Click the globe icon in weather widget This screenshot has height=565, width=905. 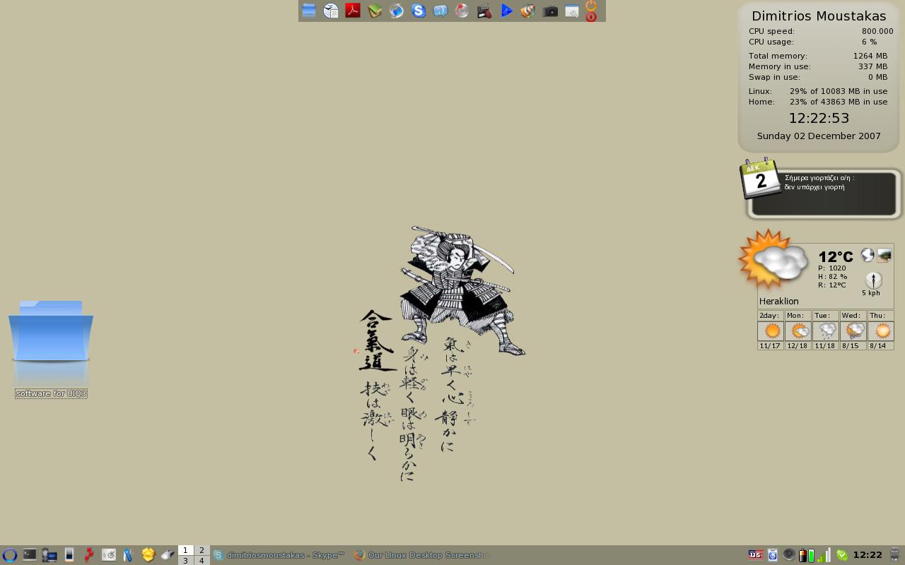tap(868, 255)
